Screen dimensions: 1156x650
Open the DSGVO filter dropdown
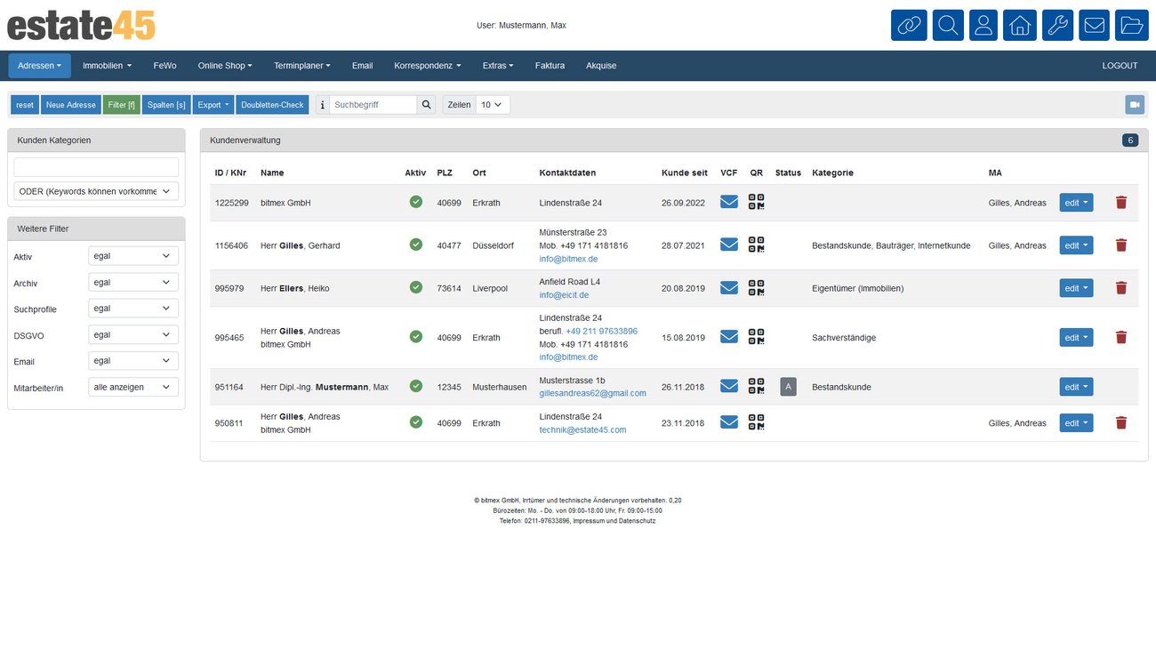pyautogui.click(x=133, y=334)
